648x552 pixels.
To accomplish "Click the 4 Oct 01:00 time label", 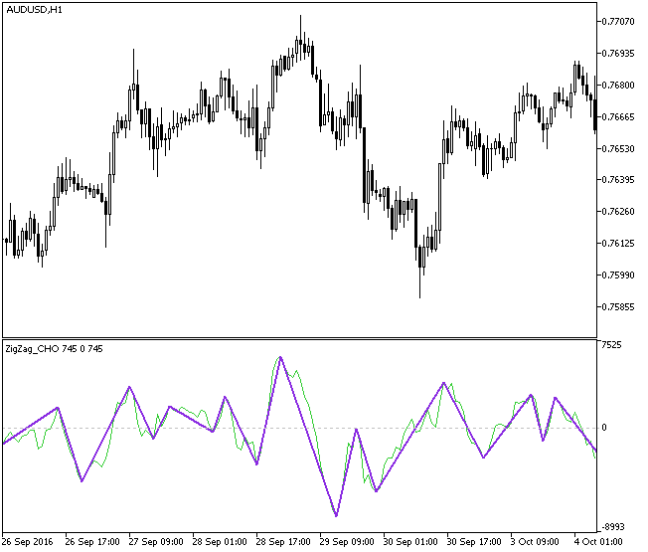I will [600, 543].
